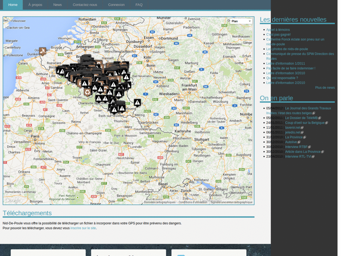Open the FAQ page
This screenshot has width=341, height=256.
139,5
